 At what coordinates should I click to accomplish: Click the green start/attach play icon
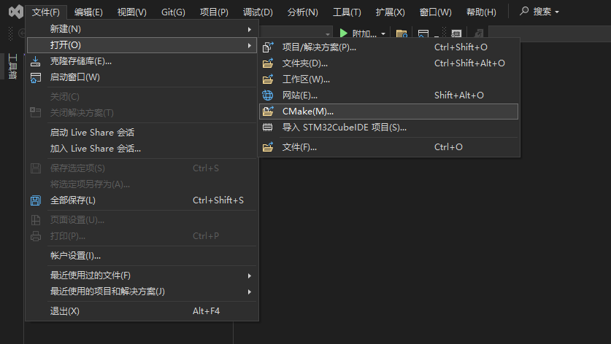[343, 33]
